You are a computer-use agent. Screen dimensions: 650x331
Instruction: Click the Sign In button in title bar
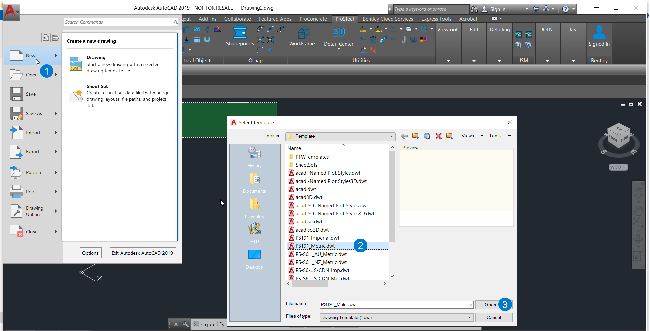pos(498,9)
